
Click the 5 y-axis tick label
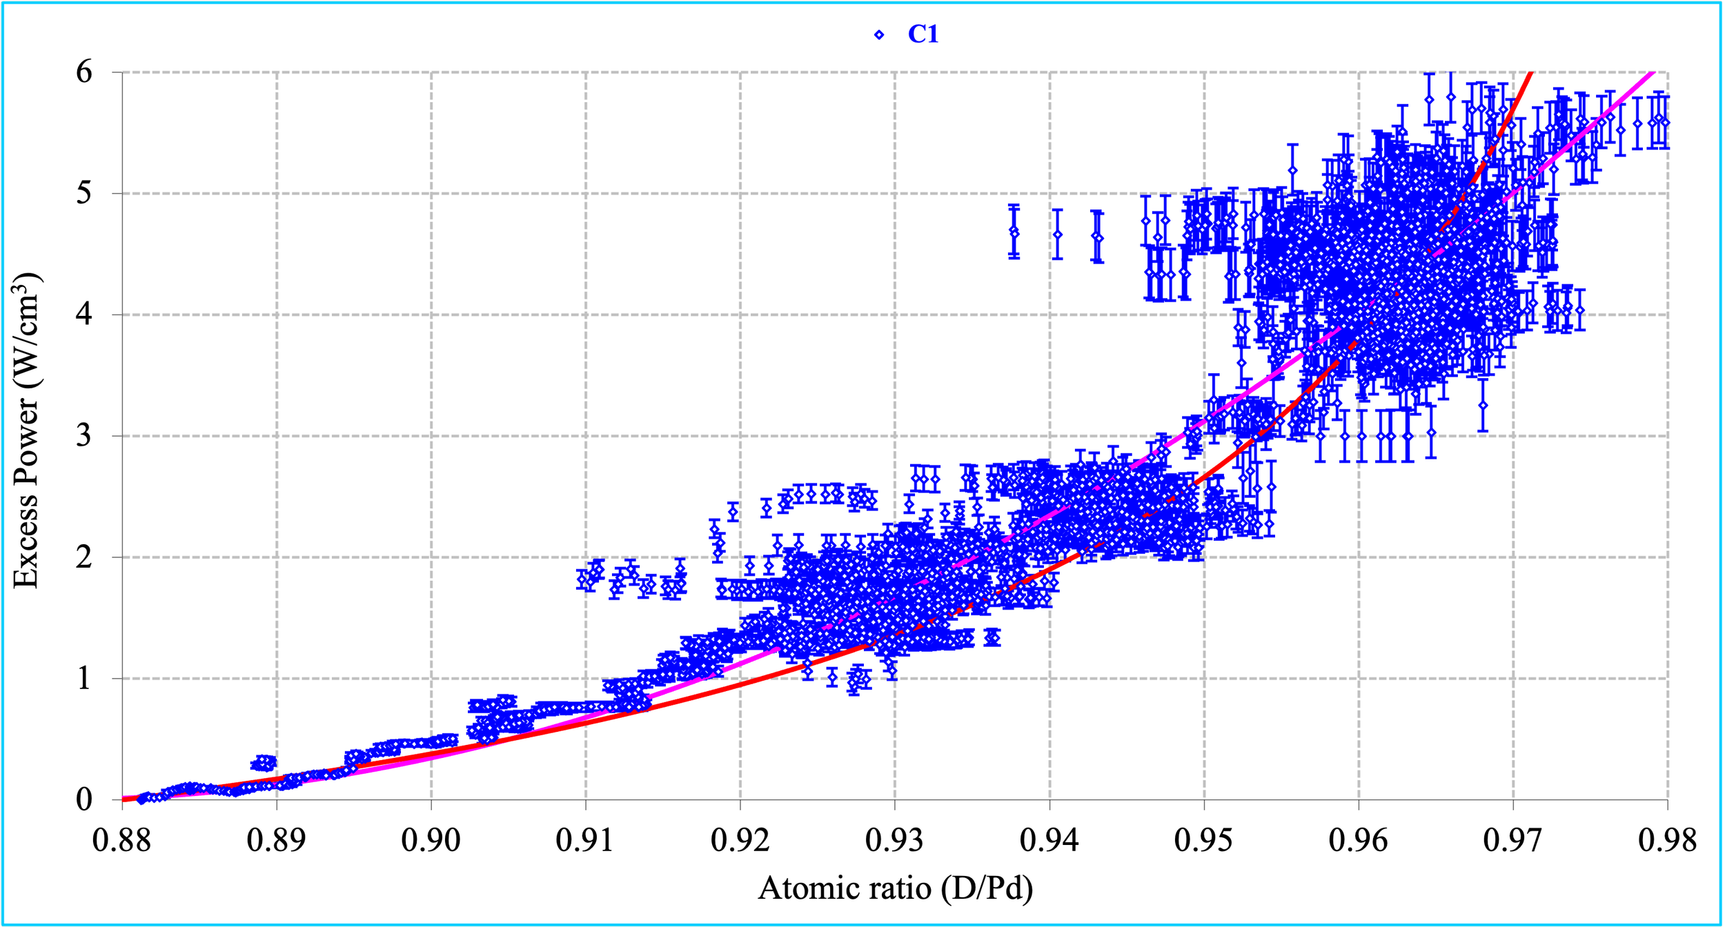pos(84,193)
